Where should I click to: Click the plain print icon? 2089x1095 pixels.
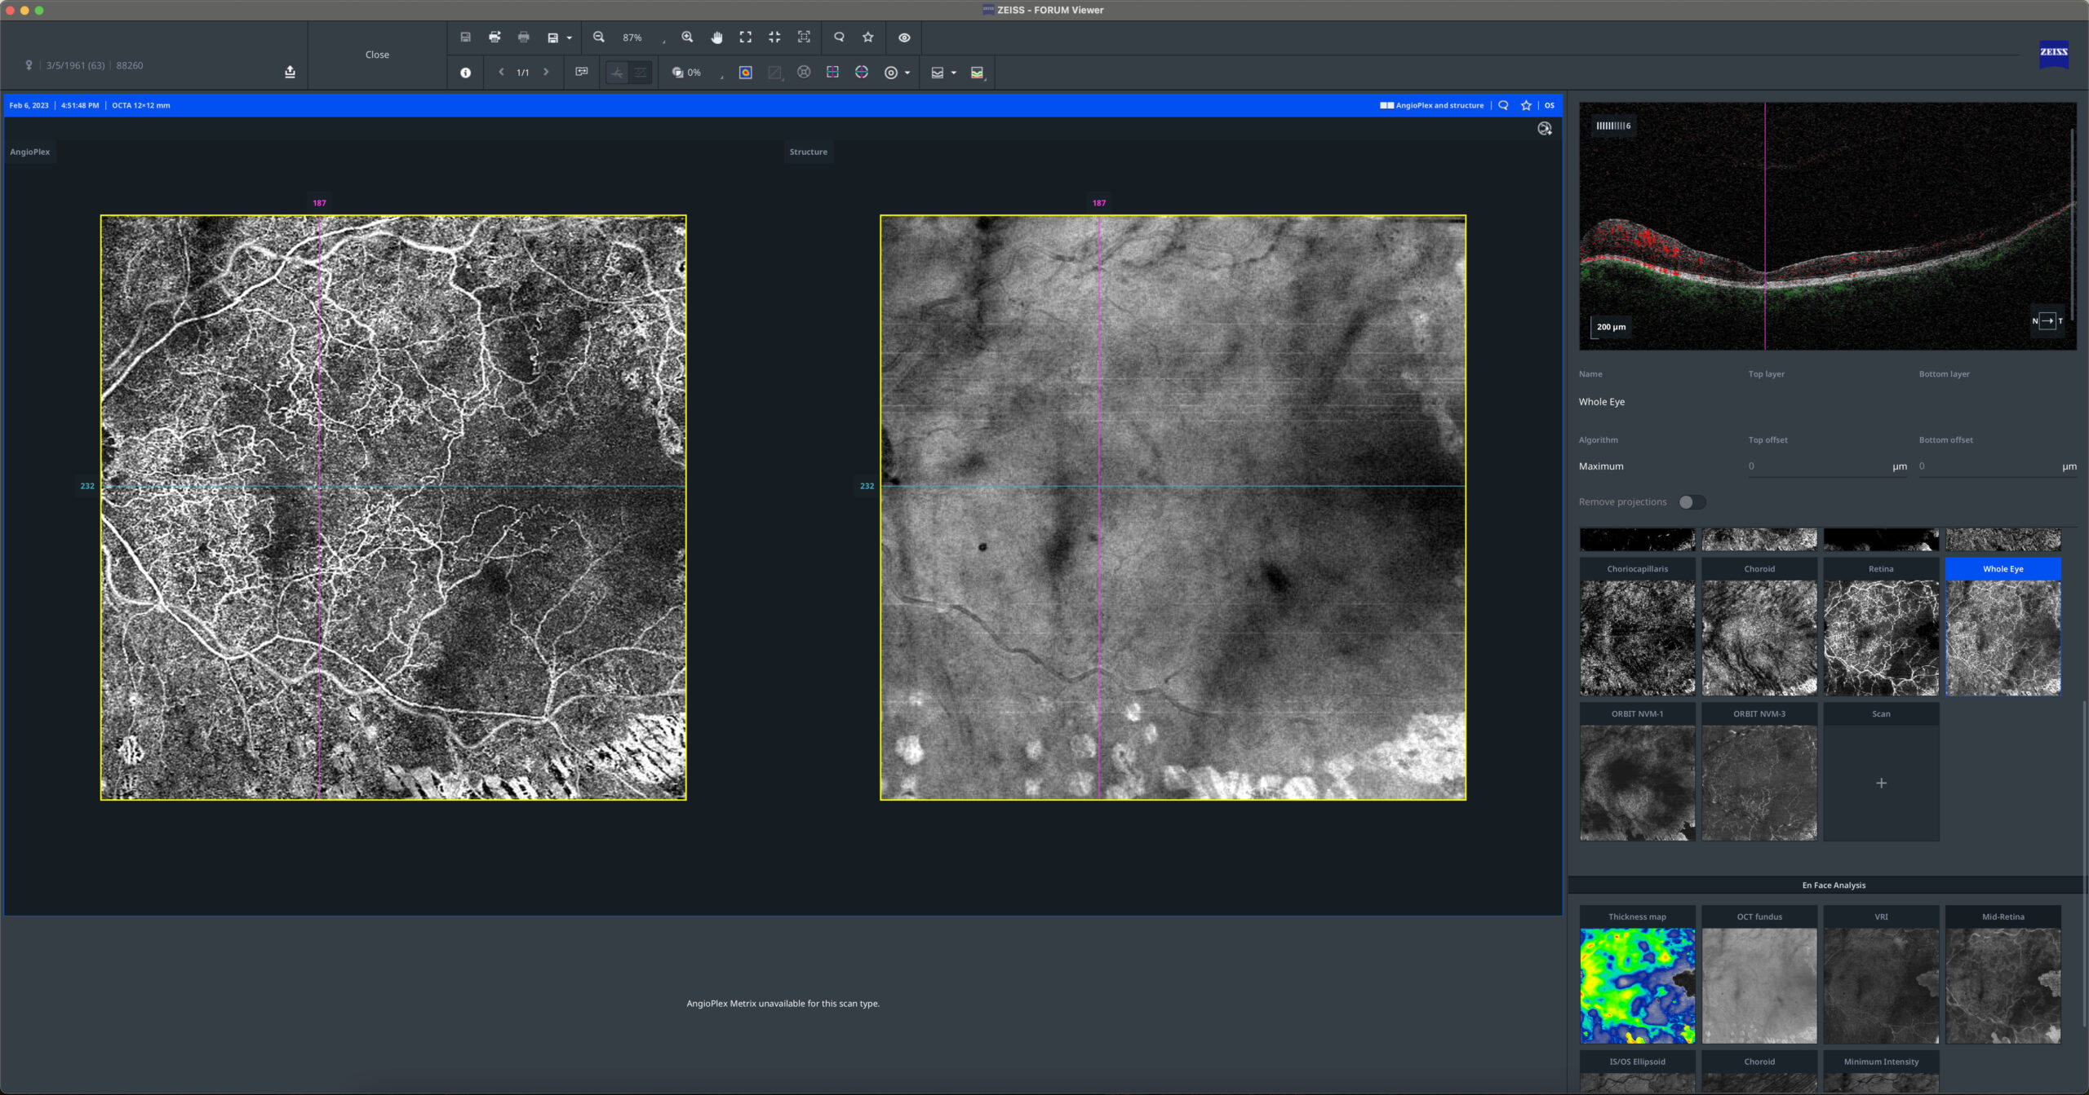pos(524,38)
